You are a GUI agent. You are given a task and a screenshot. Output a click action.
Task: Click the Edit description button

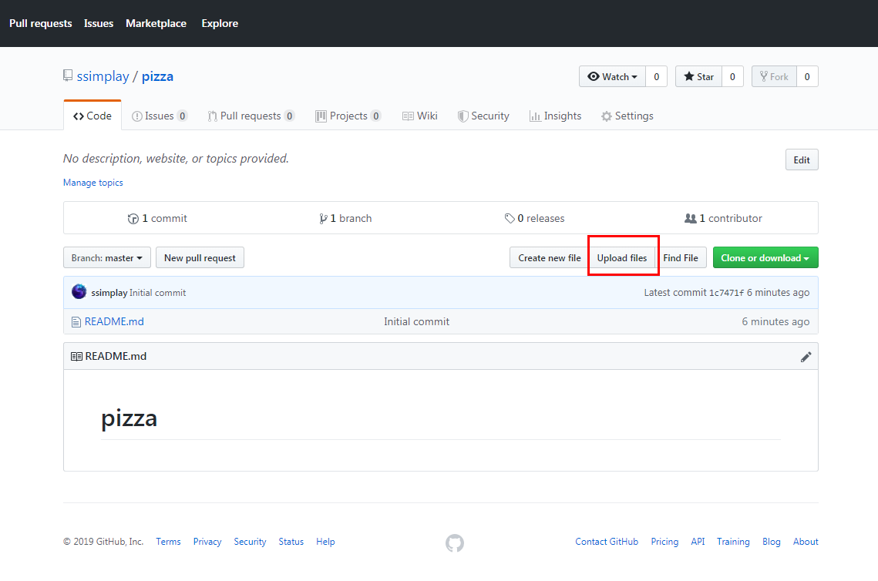point(802,160)
